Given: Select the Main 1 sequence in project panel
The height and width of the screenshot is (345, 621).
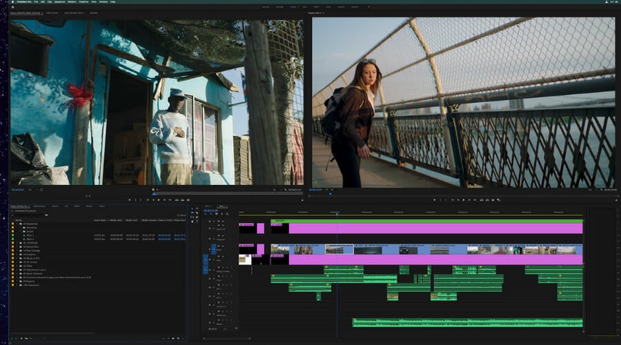Looking at the screenshot, I should pos(30,235).
